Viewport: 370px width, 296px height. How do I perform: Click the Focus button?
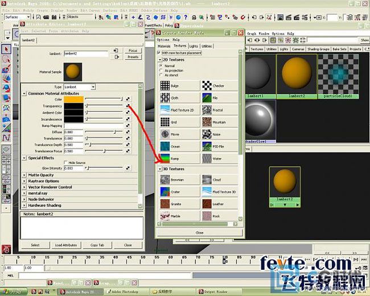133,51
